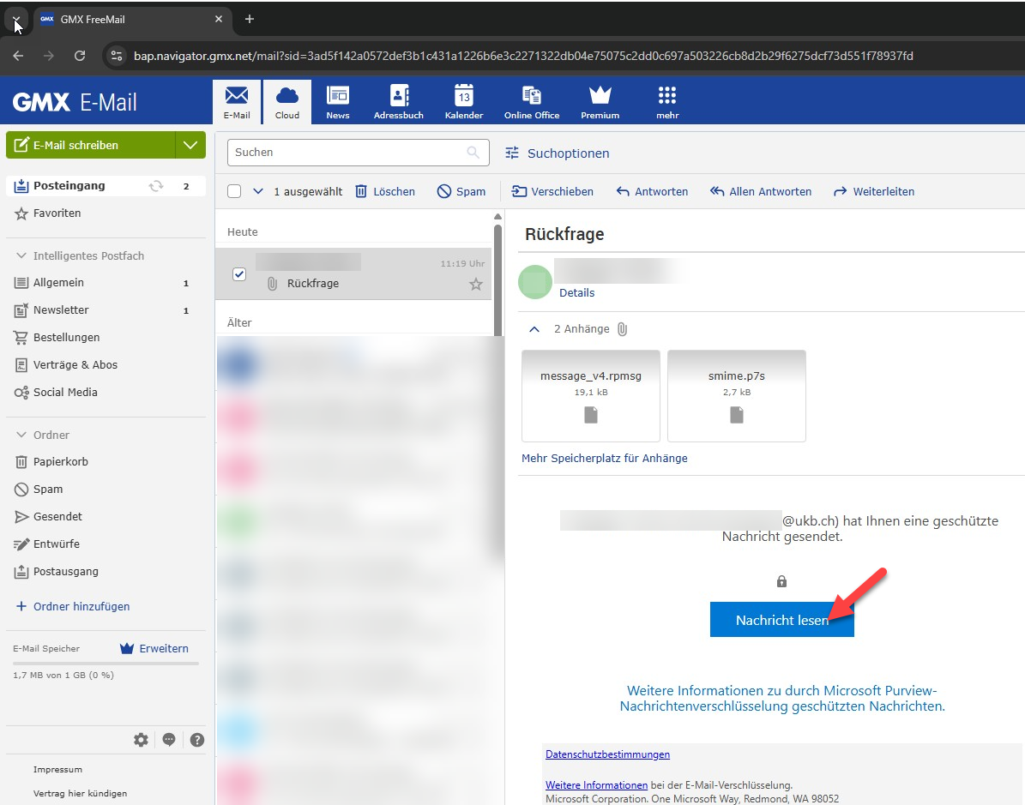This screenshot has width=1025, height=805.
Task: Open the help question mark icon
Action: coord(196,740)
